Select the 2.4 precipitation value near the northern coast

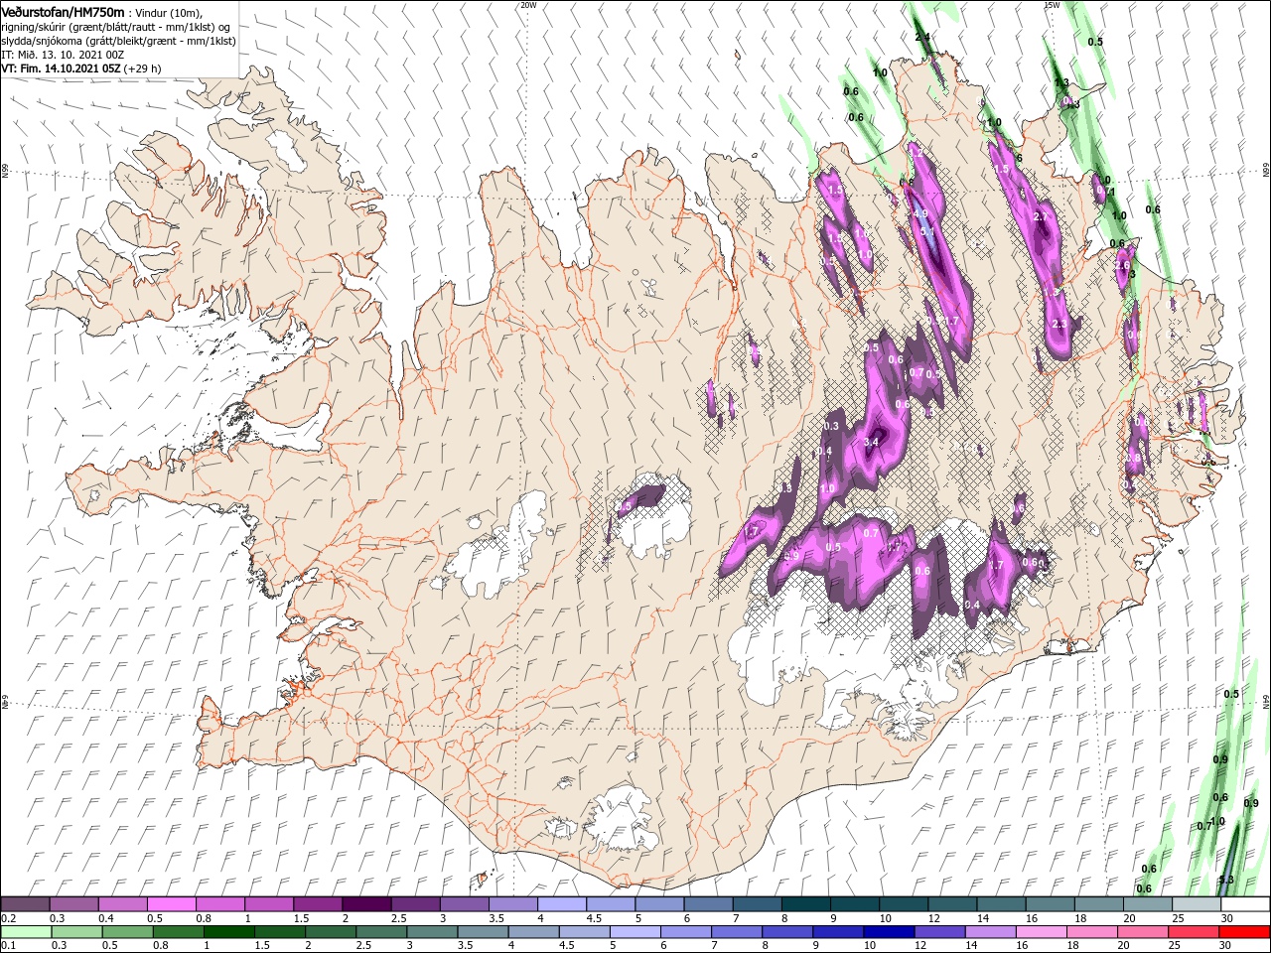coord(922,37)
